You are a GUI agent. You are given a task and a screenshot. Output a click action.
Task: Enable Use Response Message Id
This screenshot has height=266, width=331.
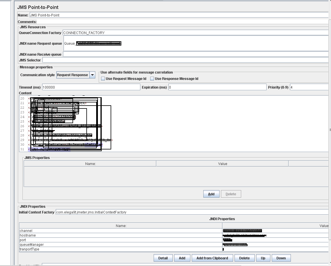pyautogui.click(x=152, y=78)
